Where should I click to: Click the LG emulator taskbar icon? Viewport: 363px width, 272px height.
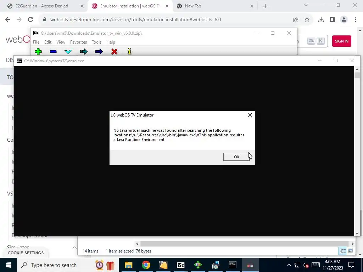250,265
